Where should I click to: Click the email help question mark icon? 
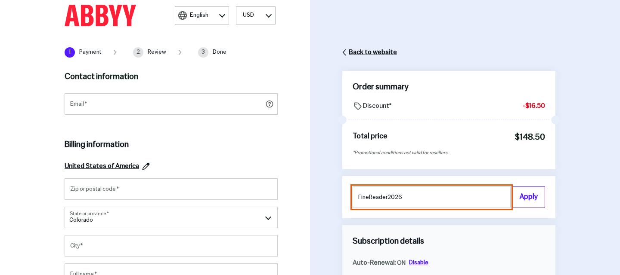pyautogui.click(x=270, y=104)
